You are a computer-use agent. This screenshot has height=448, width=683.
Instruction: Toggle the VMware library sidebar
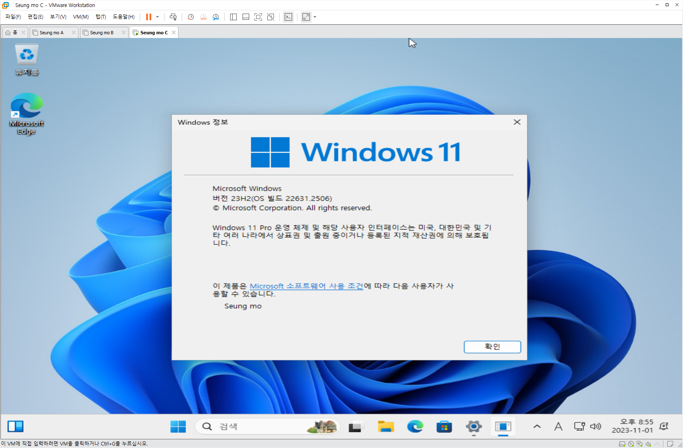[233, 17]
